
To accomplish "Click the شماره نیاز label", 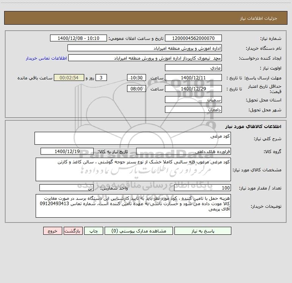I will coord(271,38).
